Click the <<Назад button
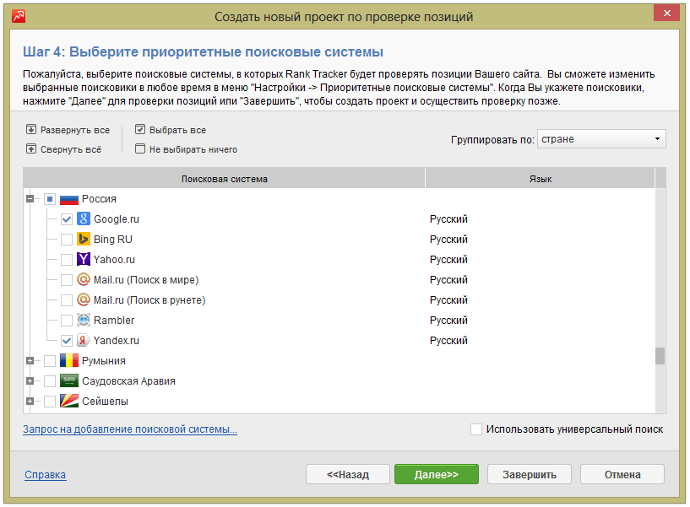 [348, 474]
